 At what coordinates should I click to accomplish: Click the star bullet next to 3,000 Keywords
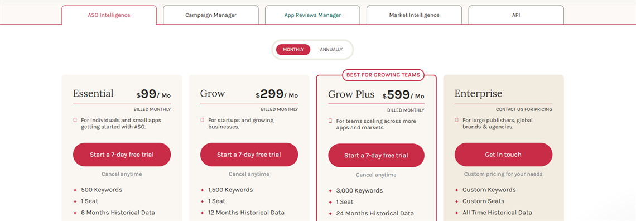(330, 191)
